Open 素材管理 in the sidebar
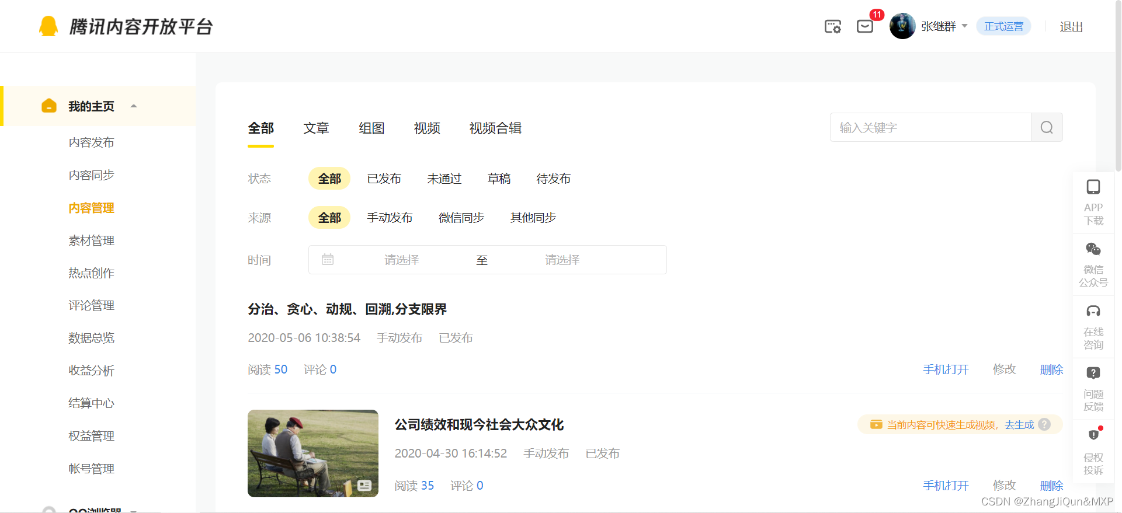The height and width of the screenshot is (513, 1122). (x=91, y=240)
